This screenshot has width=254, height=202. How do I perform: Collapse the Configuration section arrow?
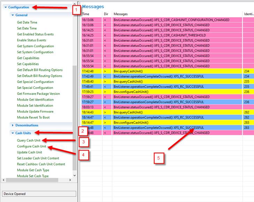click(x=6, y=7)
